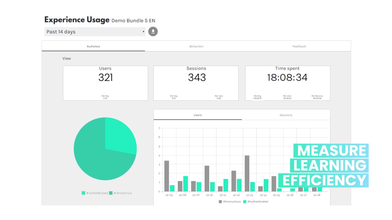The height and width of the screenshot is (220, 392).
Task: Switch to the Behaviors tab
Action: 196,46
